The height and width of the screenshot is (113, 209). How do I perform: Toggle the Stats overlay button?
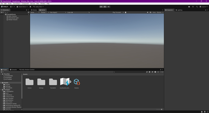point(154,12)
